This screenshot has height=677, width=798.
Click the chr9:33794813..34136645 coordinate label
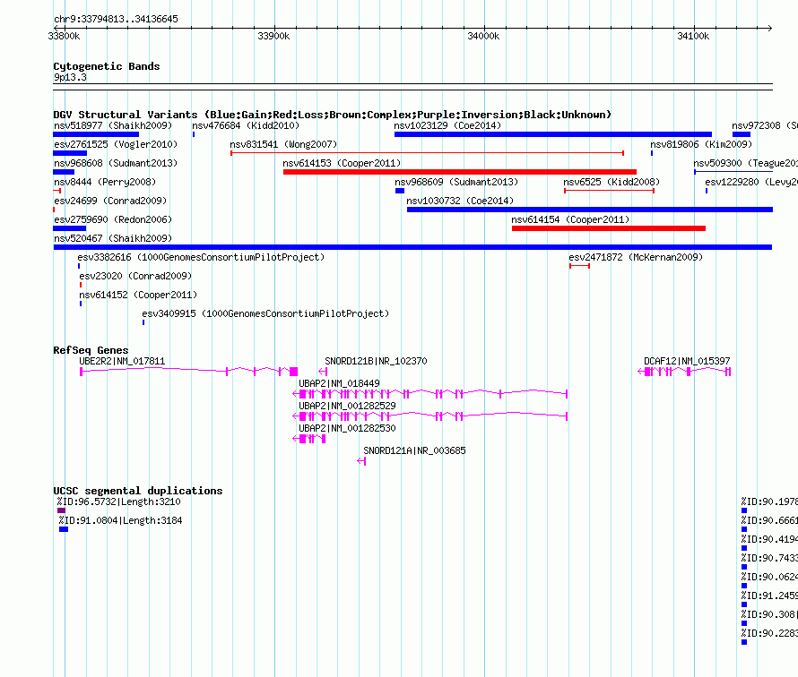[x=116, y=20]
